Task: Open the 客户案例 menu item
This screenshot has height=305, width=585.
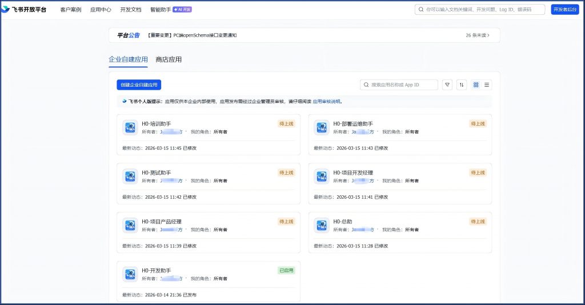Action: pyautogui.click(x=70, y=10)
